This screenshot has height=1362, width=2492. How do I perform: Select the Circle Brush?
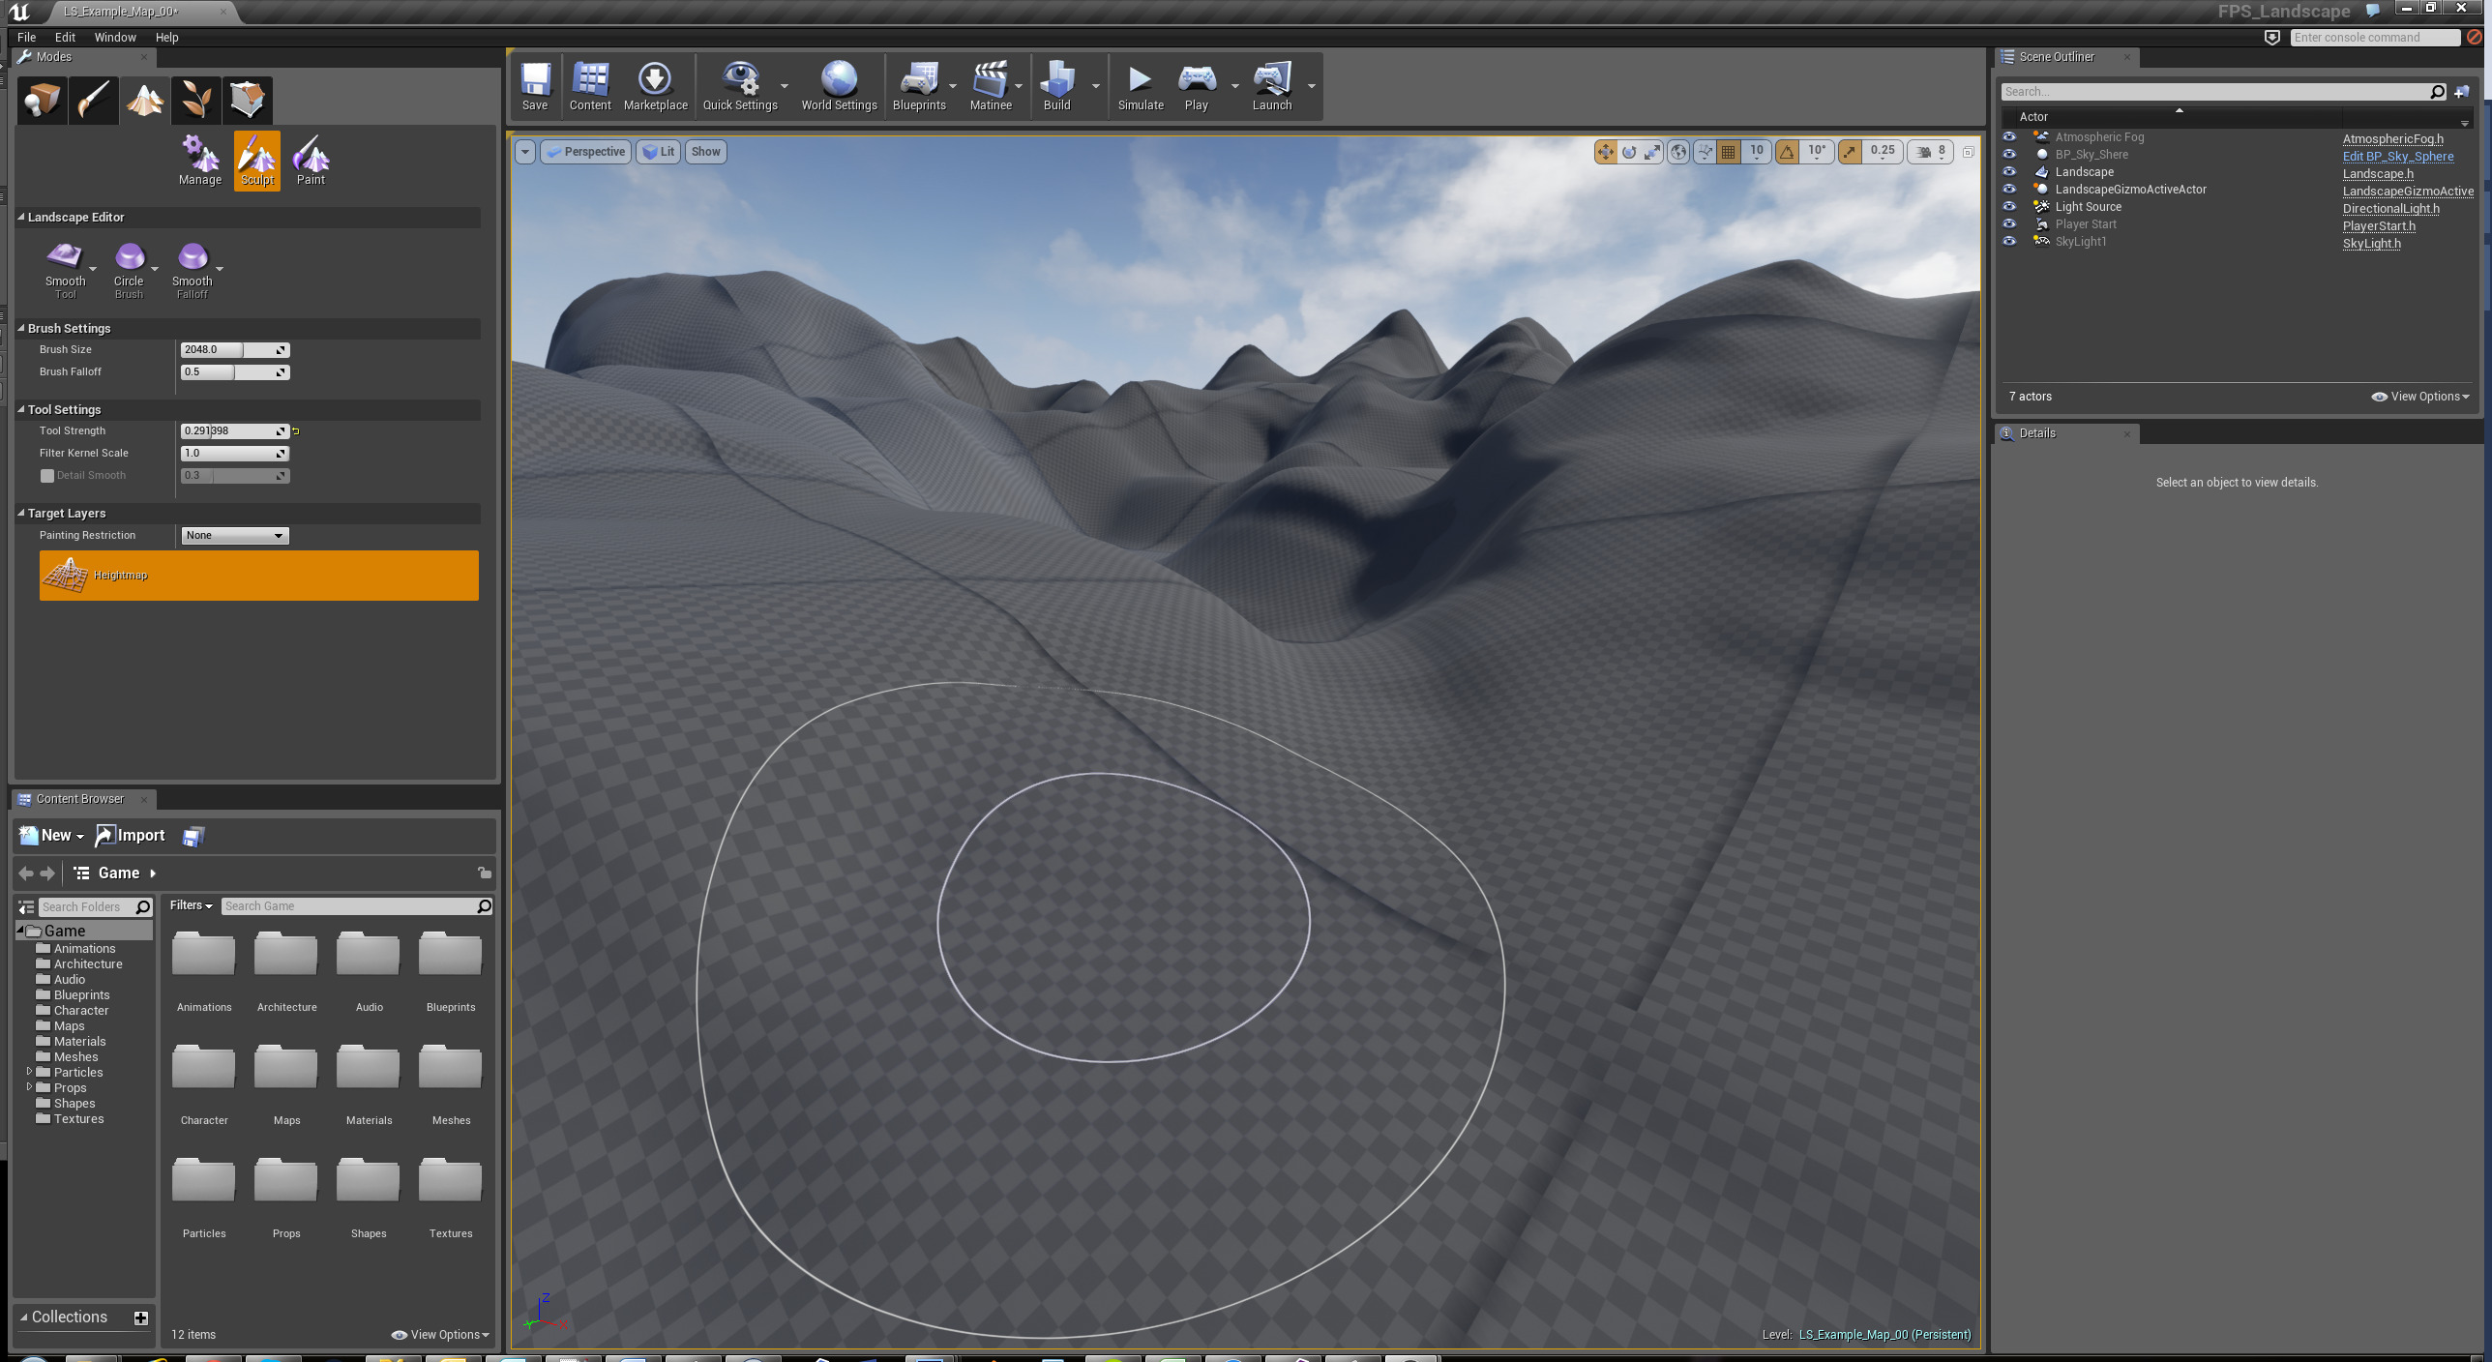pos(129,266)
